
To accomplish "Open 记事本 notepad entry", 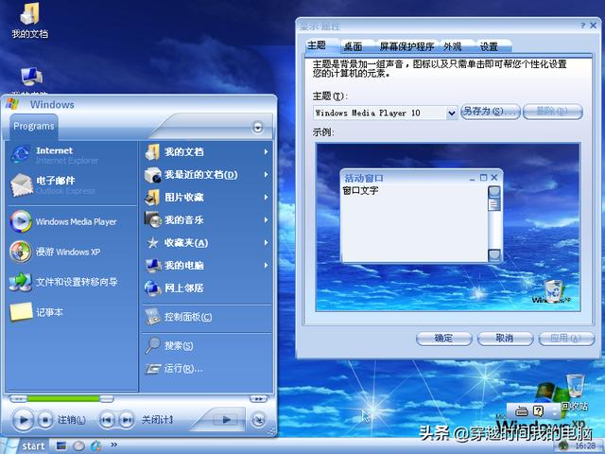I will [x=72, y=312].
